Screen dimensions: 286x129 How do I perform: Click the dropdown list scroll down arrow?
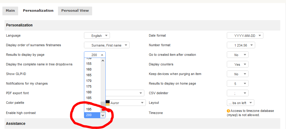pyautogui.click(x=103, y=115)
